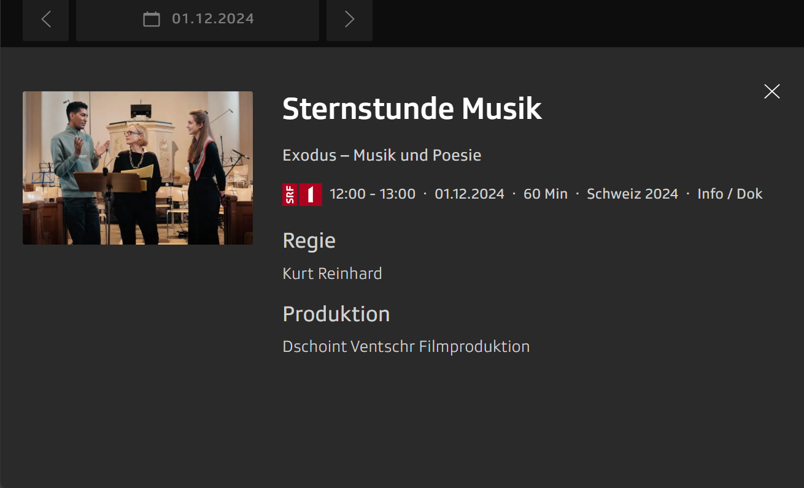Select director name 'Kurt Reinhard'

(x=331, y=273)
